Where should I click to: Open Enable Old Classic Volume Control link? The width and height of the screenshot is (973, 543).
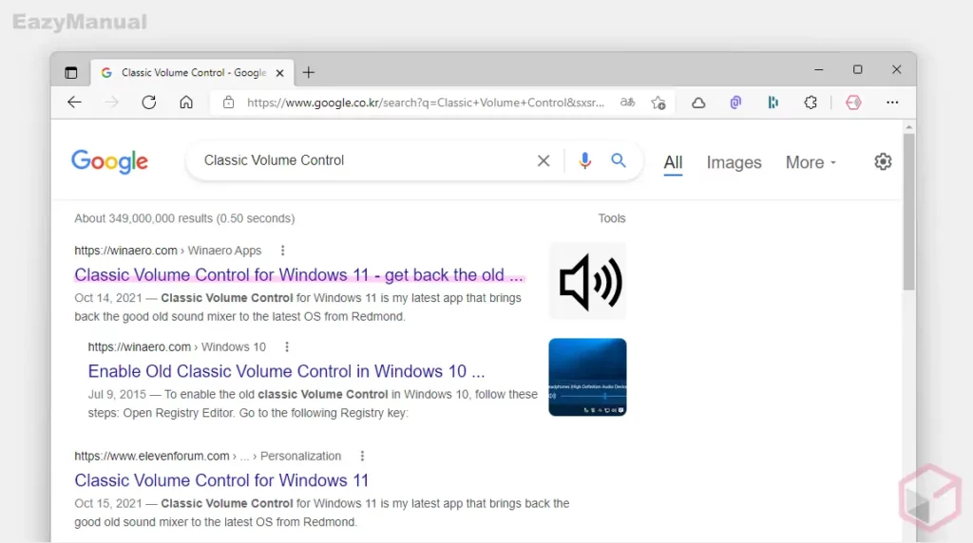click(x=286, y=371)
